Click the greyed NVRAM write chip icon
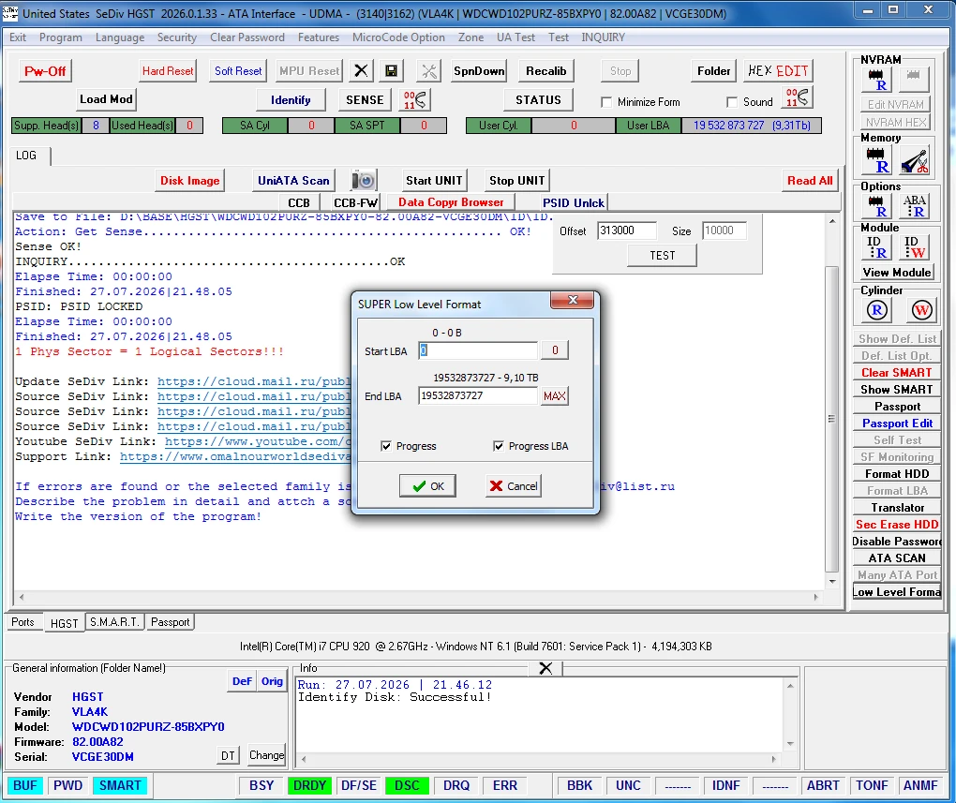 pyautogui.click(x=913, y=78)
